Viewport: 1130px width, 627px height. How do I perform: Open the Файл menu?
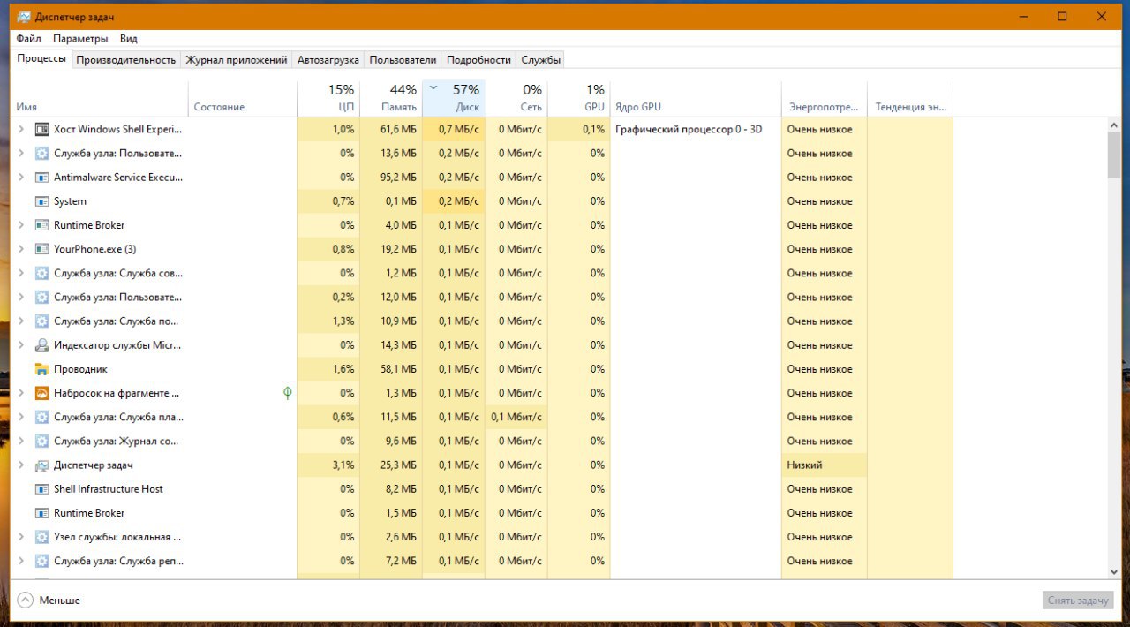(28, 39)
